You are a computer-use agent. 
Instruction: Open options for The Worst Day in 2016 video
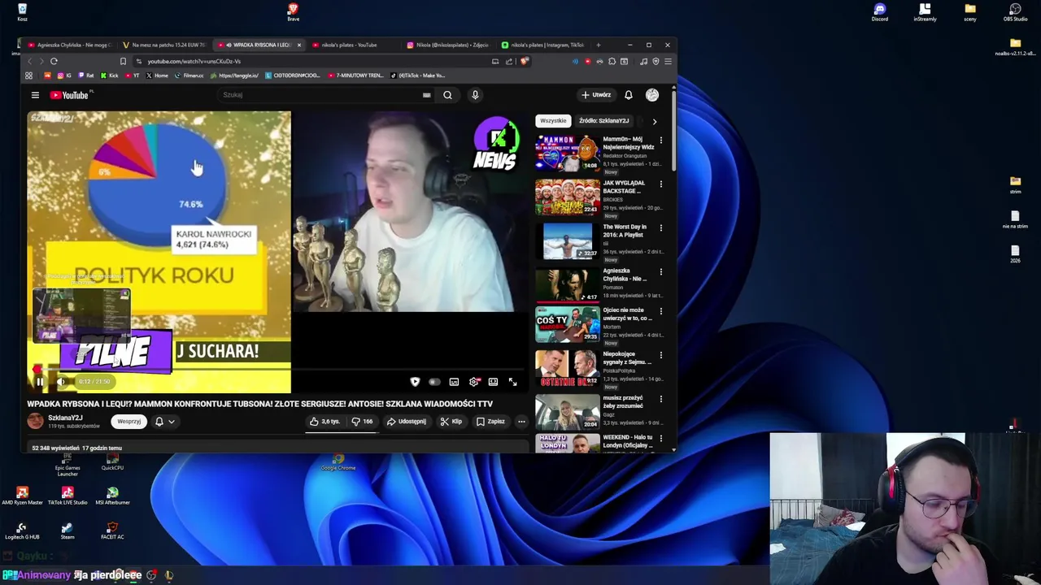[x=660, y=228]
